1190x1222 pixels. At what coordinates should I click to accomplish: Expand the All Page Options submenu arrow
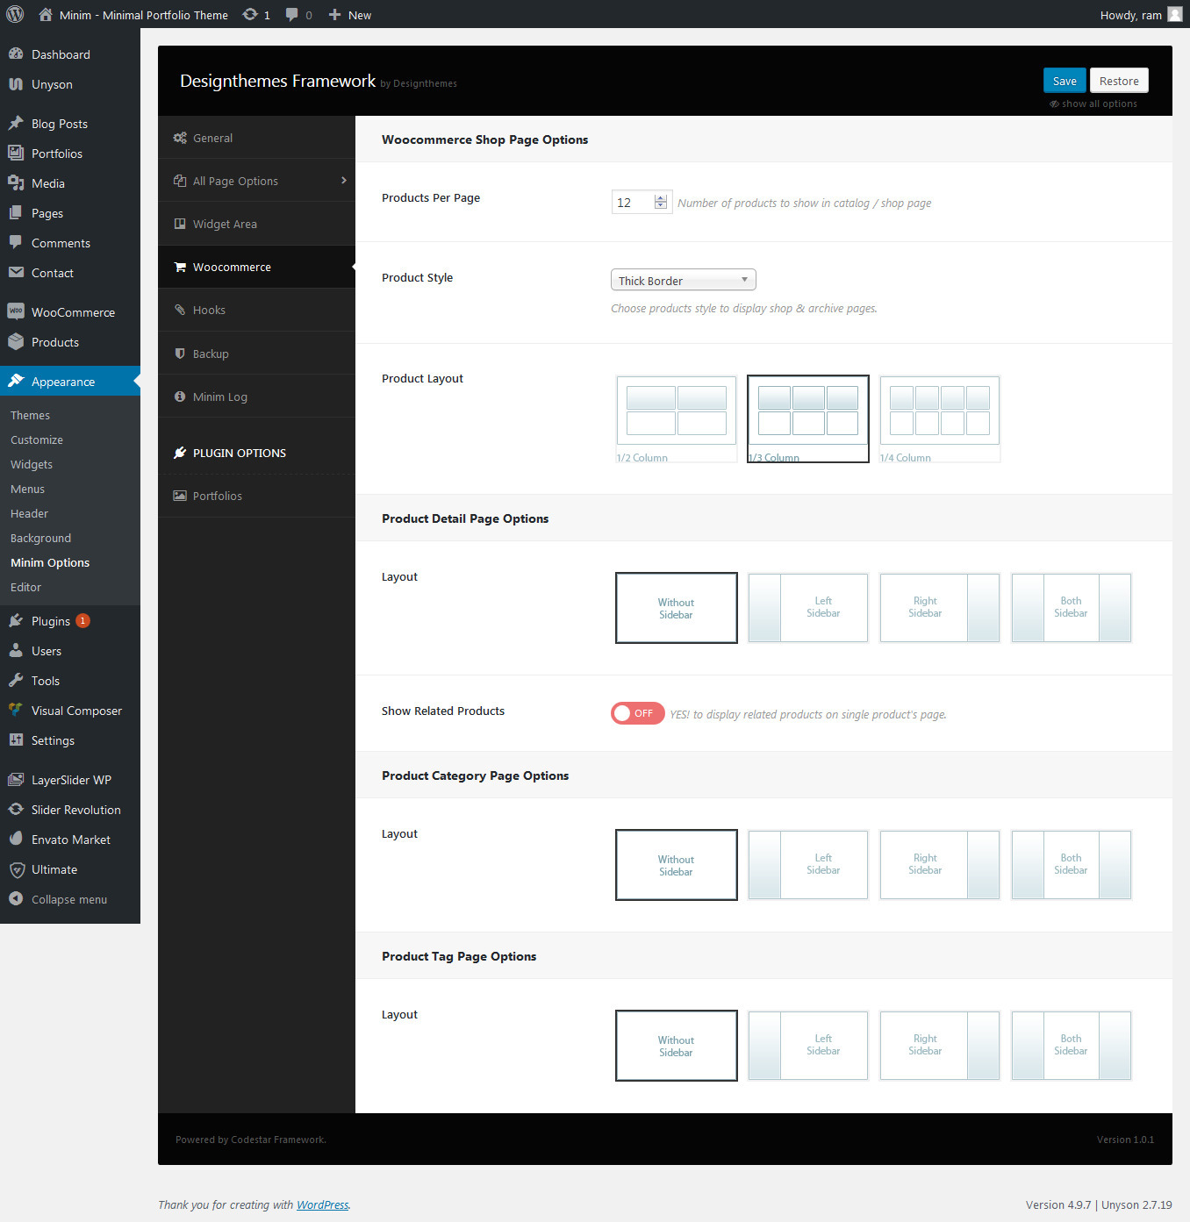pos(343,180)
